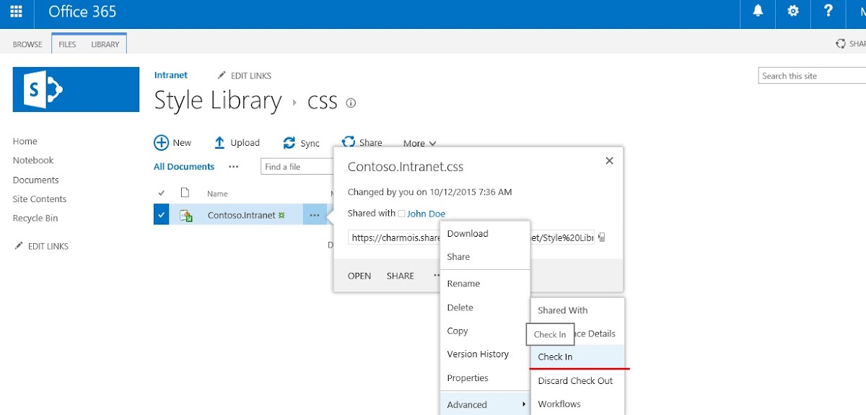866x415 pixels.
Task: Click the css library info icon
Action: tap(351, 103)
